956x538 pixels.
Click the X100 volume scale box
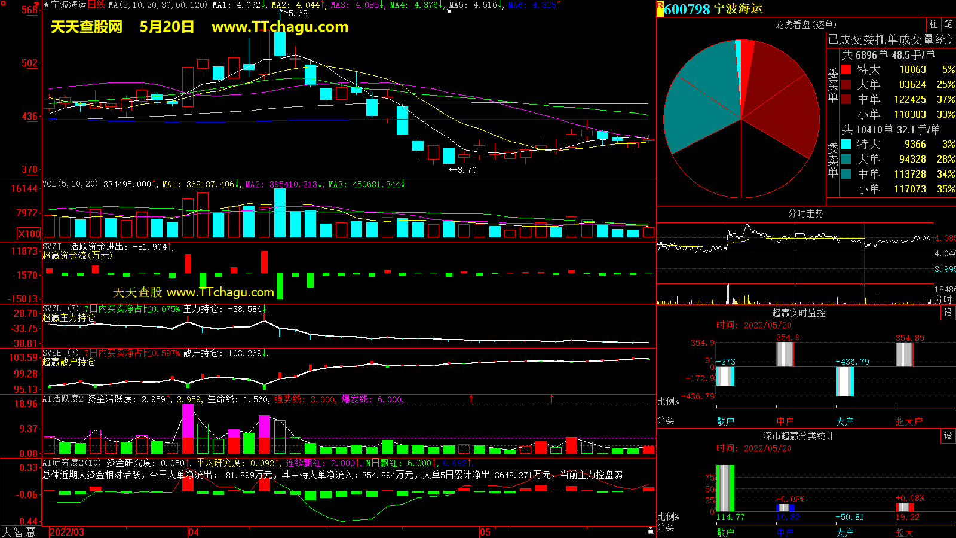click(x=29, y=234)
